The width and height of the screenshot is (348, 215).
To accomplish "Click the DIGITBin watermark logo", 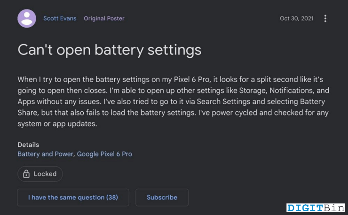I will 316,208.
